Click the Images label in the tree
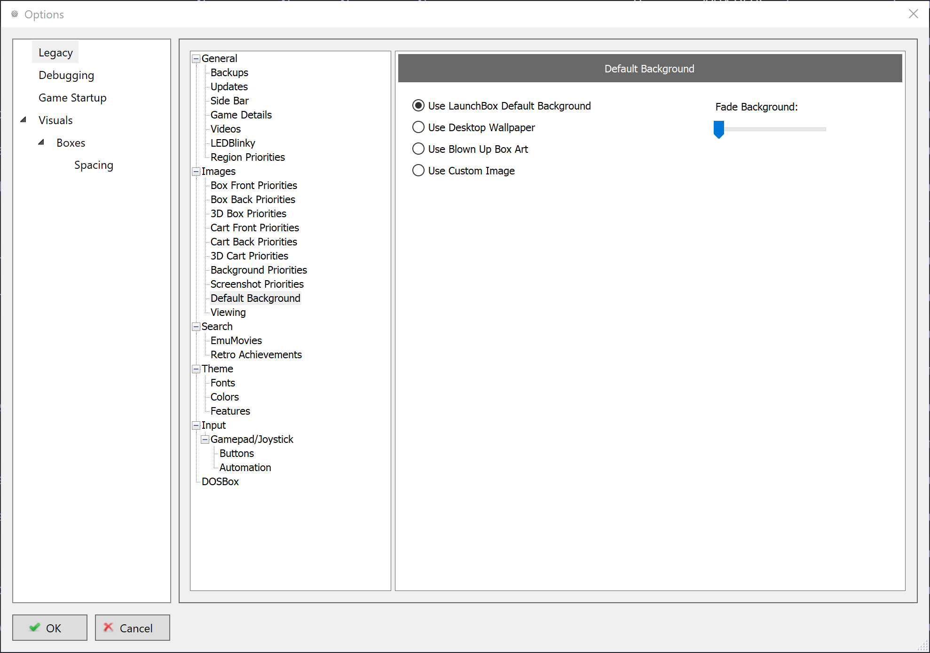 pos(219,172)
